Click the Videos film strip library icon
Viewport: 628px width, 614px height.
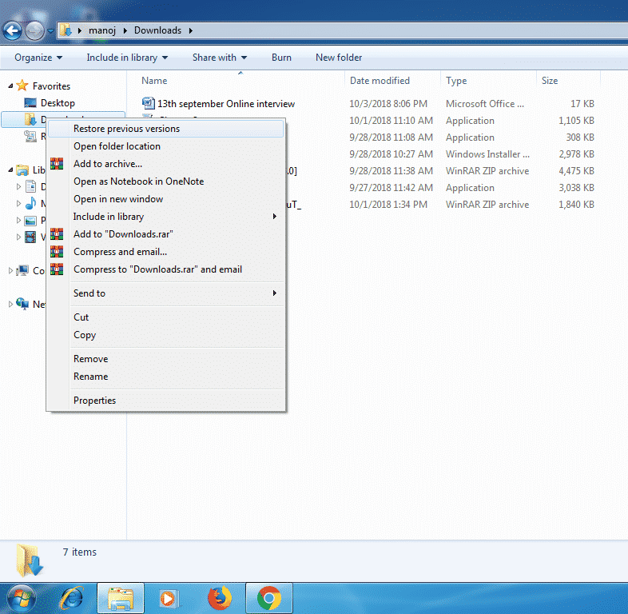coord(30,237)
